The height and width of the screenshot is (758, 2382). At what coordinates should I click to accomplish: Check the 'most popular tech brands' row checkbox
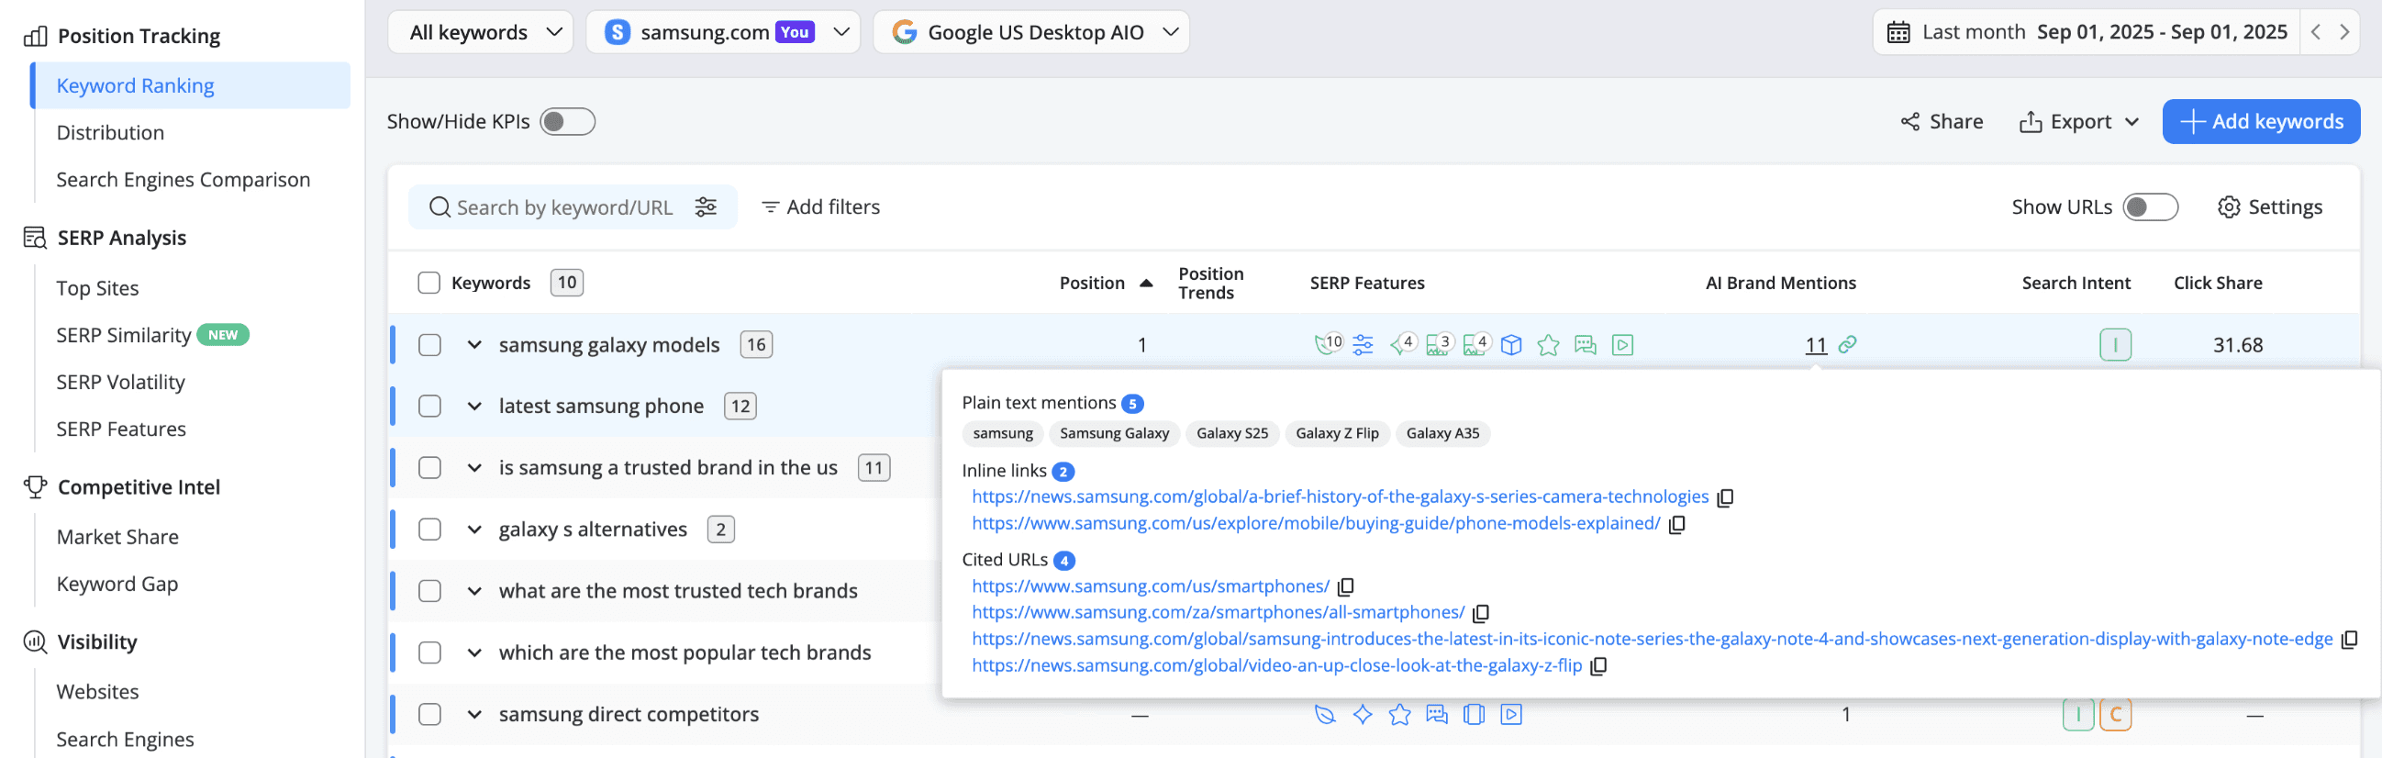pyautogui.click(x=429, y=652)
